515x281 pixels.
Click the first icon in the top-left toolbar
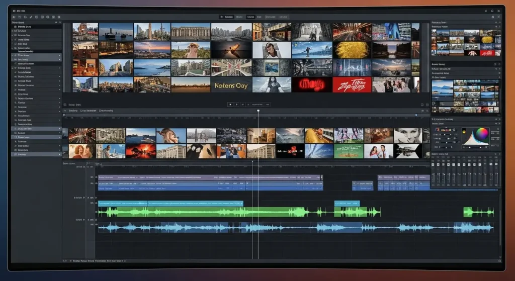(14, 17)
